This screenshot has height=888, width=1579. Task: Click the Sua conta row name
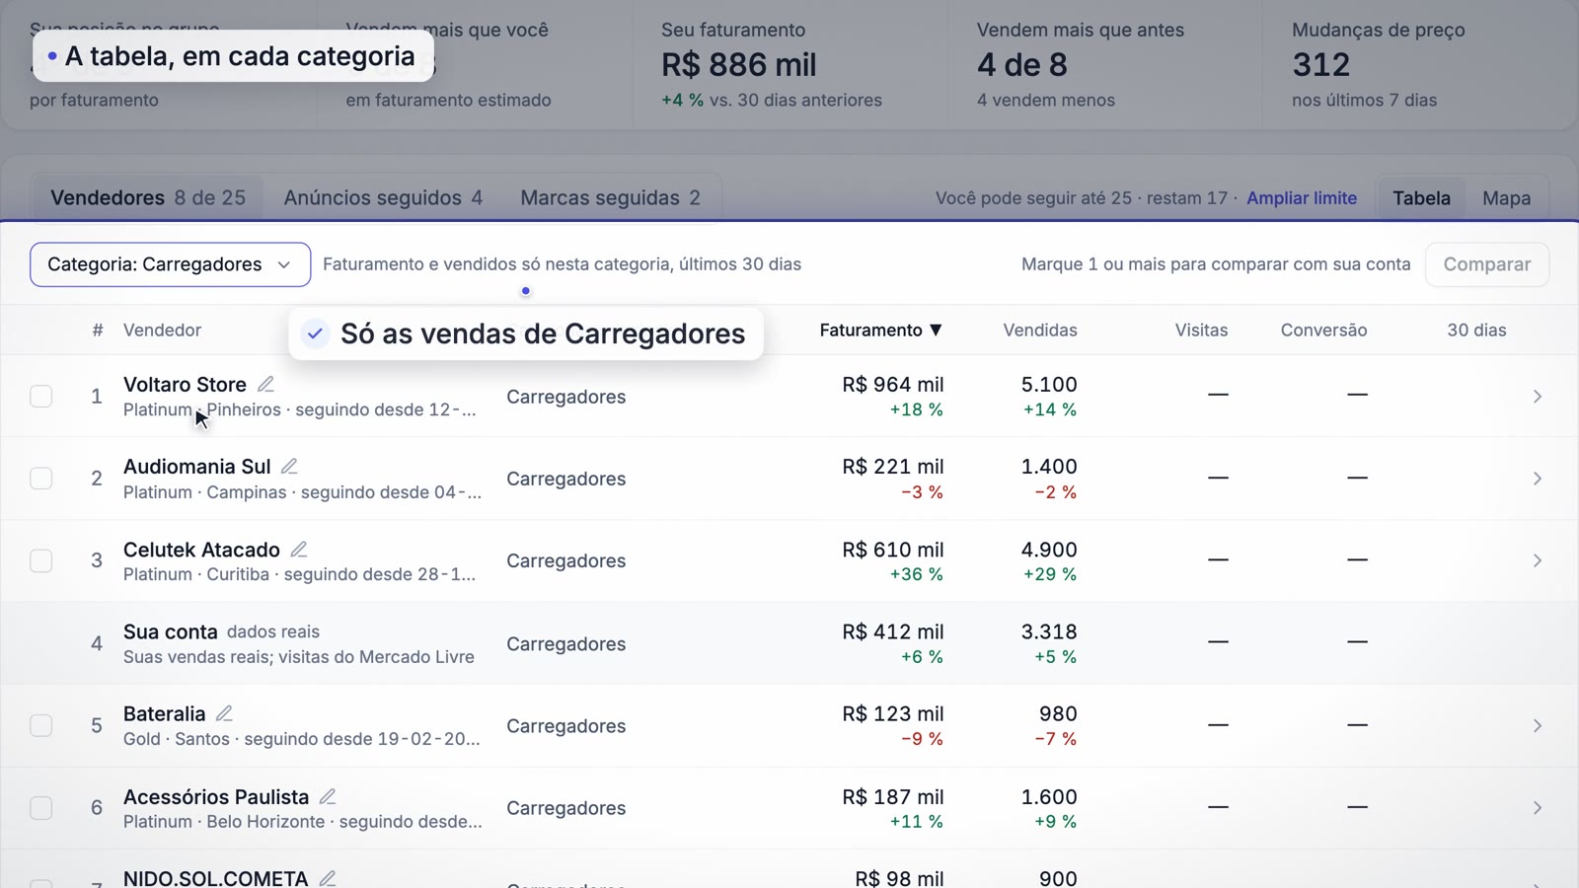pos(170,631)
